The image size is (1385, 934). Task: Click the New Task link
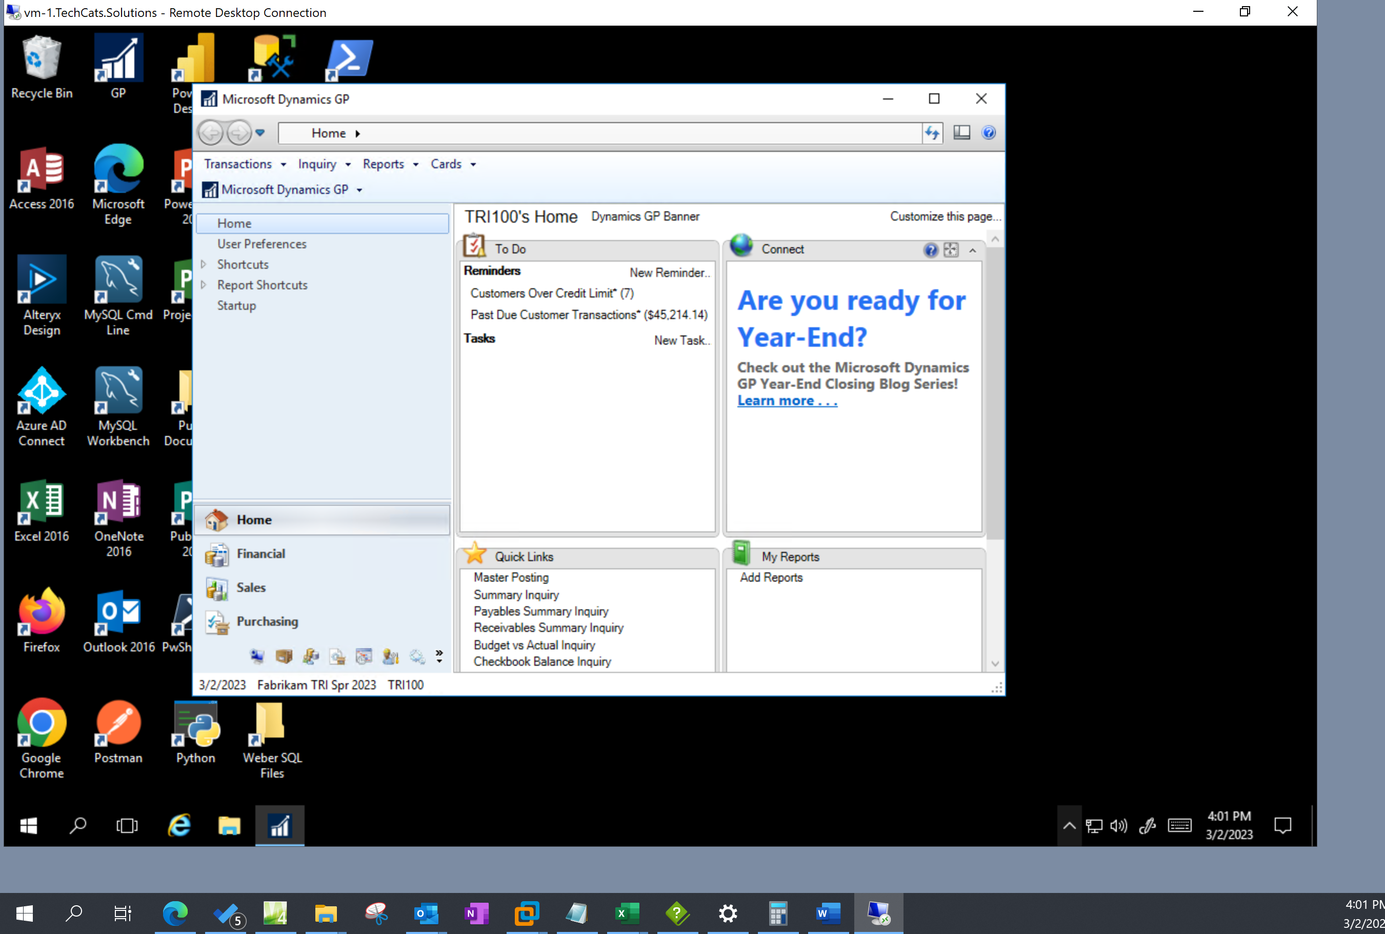[682, 340]
